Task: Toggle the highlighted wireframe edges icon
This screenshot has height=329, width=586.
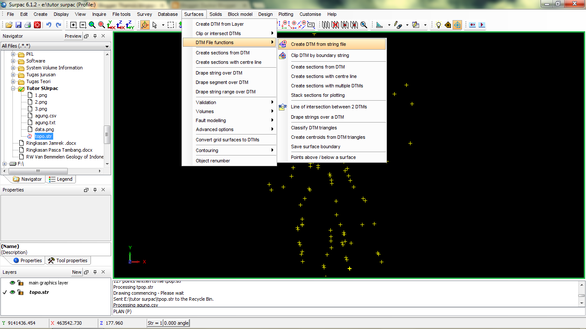Action: pos(457,25)
